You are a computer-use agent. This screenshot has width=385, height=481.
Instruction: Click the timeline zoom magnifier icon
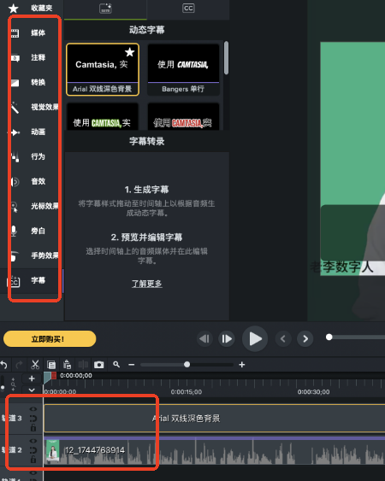(x=116, y=365)
